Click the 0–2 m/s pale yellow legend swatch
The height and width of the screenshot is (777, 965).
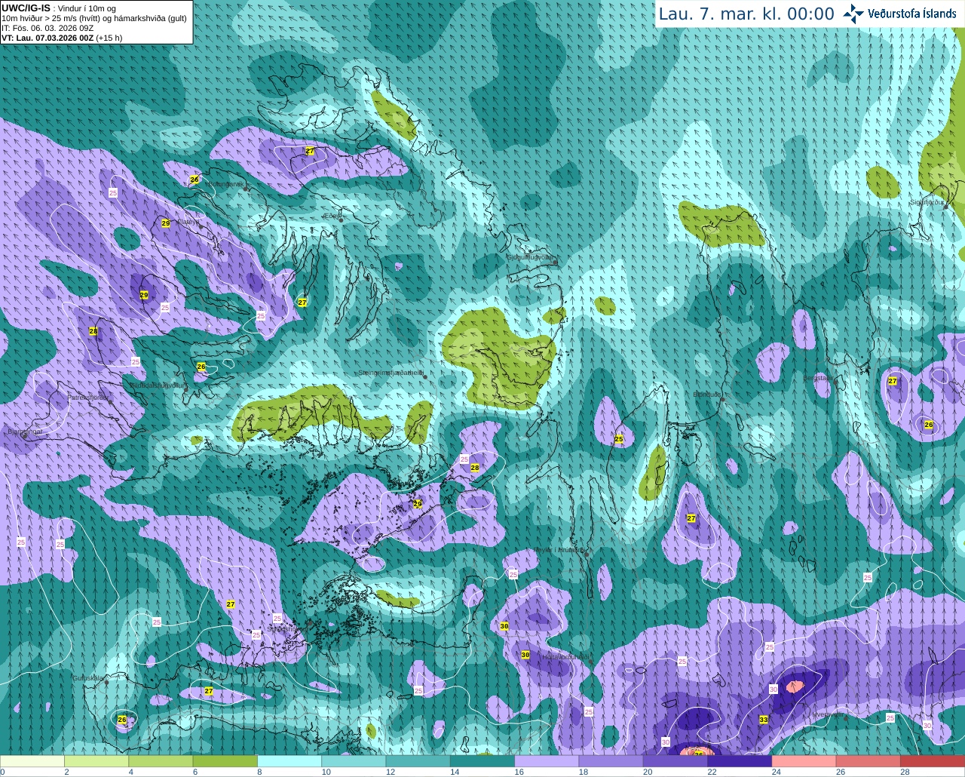32,761
